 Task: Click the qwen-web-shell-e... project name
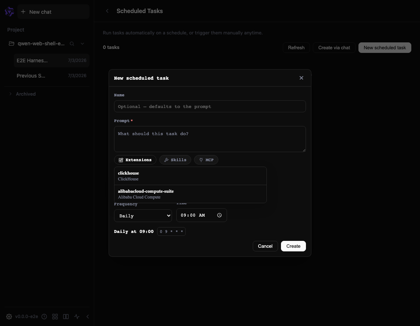click(x=41, y=43)
